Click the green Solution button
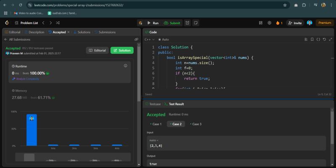 [122, 50]
